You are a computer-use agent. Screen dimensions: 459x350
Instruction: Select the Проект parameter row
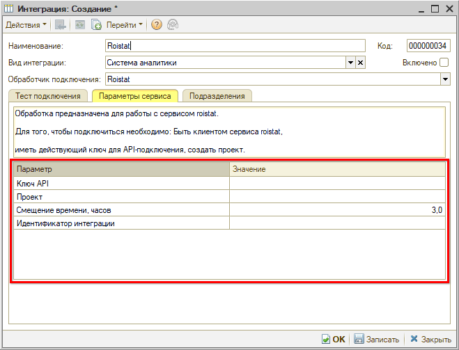point(230,197)
